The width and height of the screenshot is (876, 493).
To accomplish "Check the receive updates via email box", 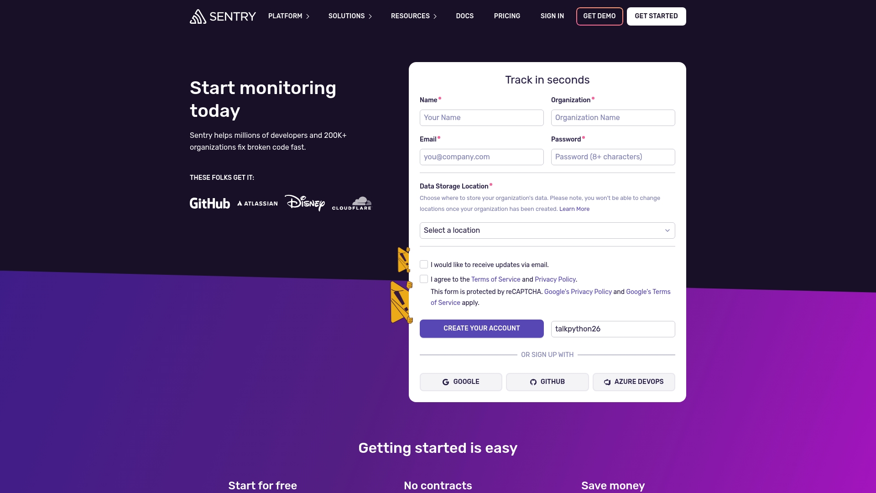I will tap(424, 264).
